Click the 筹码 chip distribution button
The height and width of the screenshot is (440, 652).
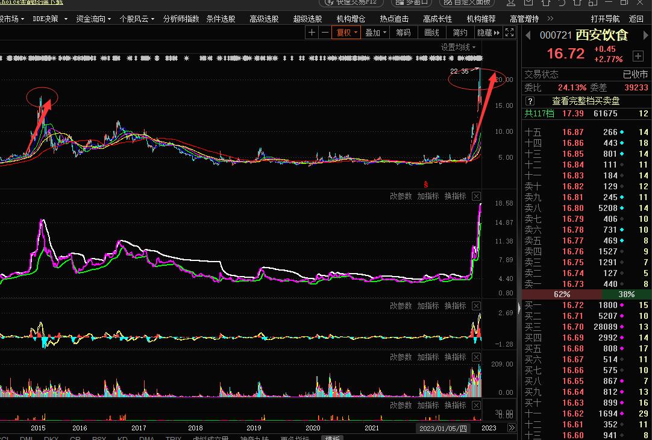pyautogui.click(x=403, y=33)
